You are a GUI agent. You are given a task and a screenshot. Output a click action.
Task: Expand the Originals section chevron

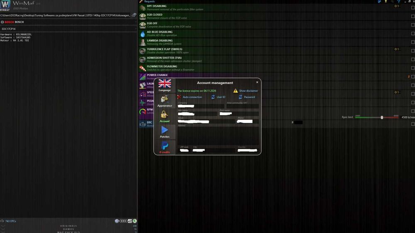point(2,226)
